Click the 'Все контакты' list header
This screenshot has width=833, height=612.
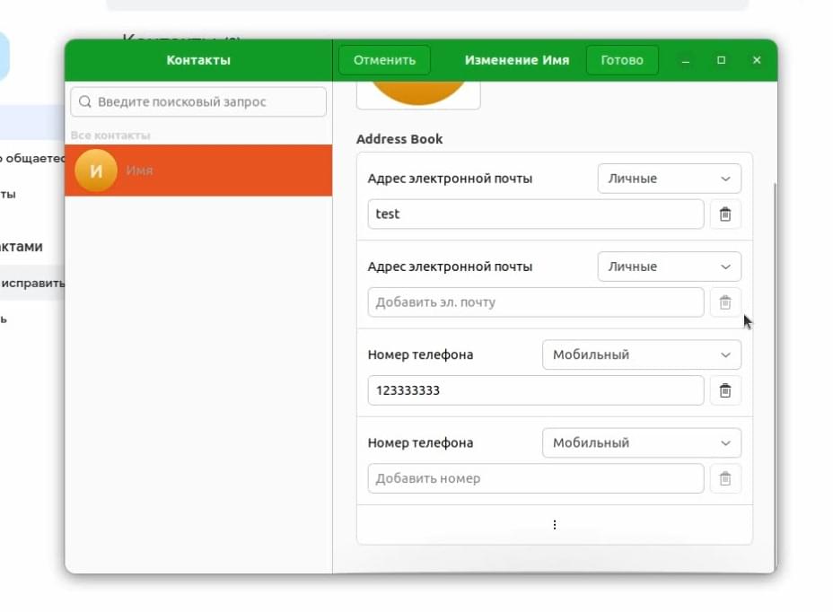[110, 136]
